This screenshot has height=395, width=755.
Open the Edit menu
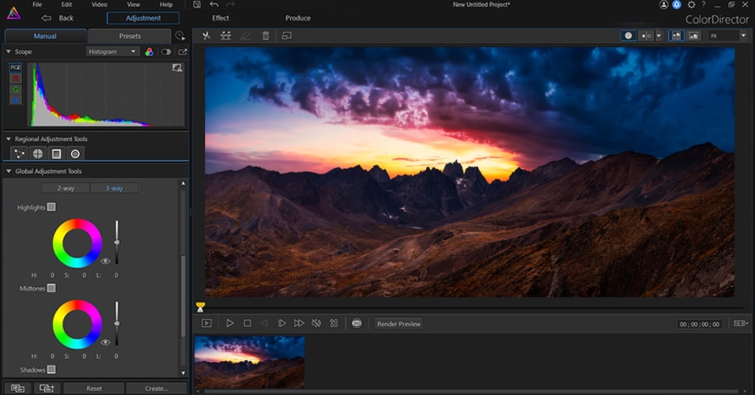pyautogui.click(x=67, y=4)
